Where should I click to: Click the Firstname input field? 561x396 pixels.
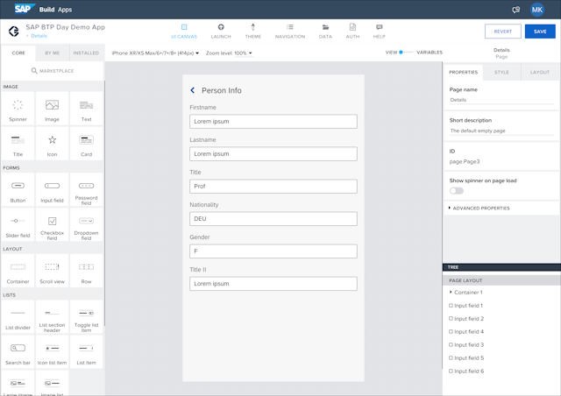coord(273,122)
